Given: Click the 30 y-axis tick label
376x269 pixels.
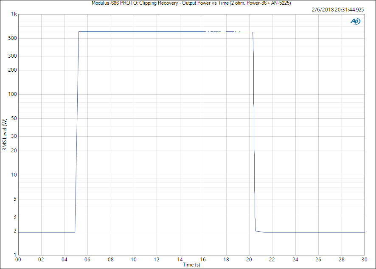Looking at the screenshot, I should coord(14,136).
